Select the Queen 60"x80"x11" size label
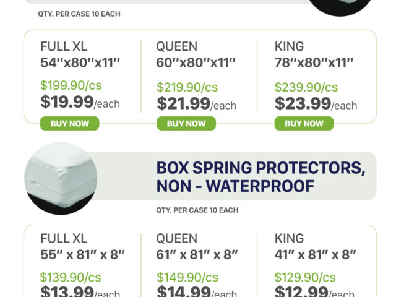 pyautogui.click(x=196, y=54)
